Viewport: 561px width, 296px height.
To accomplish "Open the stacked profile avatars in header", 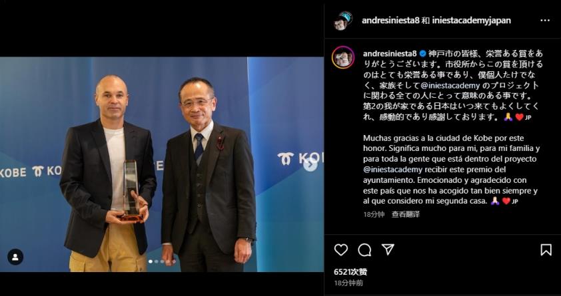I will click(x=342, y=21).
